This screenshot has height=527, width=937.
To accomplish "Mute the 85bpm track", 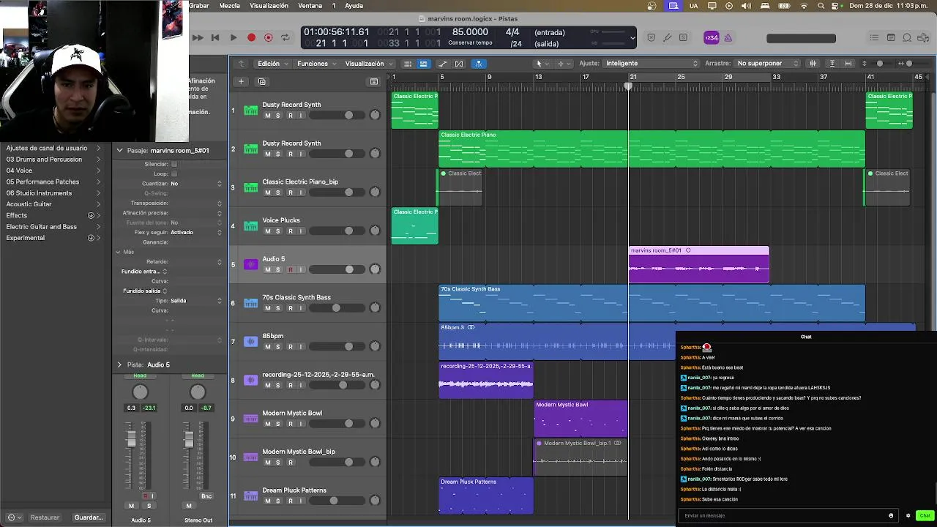I will click(267, 347).
